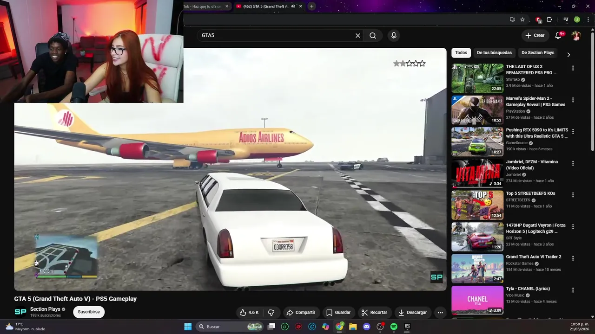Open Grand Theft Auto VI Trailer 2 title

534,257
